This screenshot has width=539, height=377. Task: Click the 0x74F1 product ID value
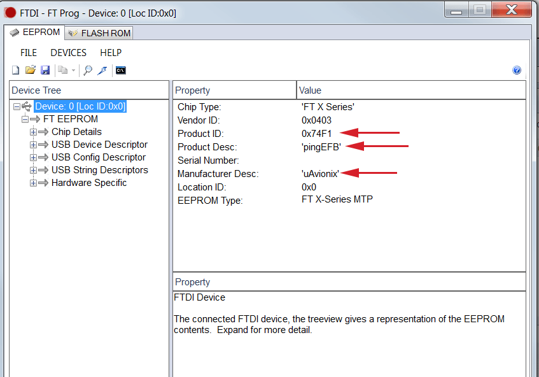316,134
